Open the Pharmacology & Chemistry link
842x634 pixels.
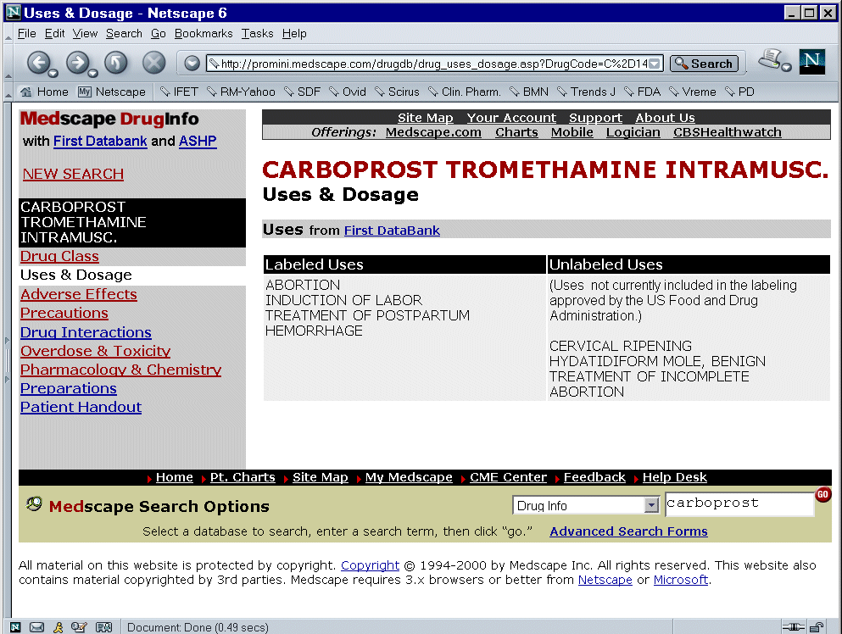(120, 370)
